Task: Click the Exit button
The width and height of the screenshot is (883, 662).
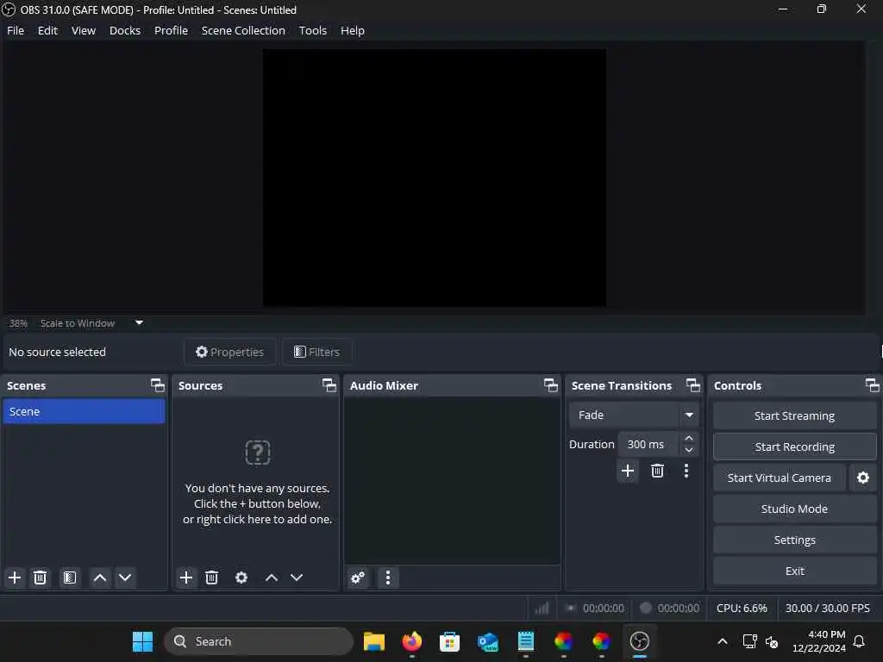Action: [794, 571]
